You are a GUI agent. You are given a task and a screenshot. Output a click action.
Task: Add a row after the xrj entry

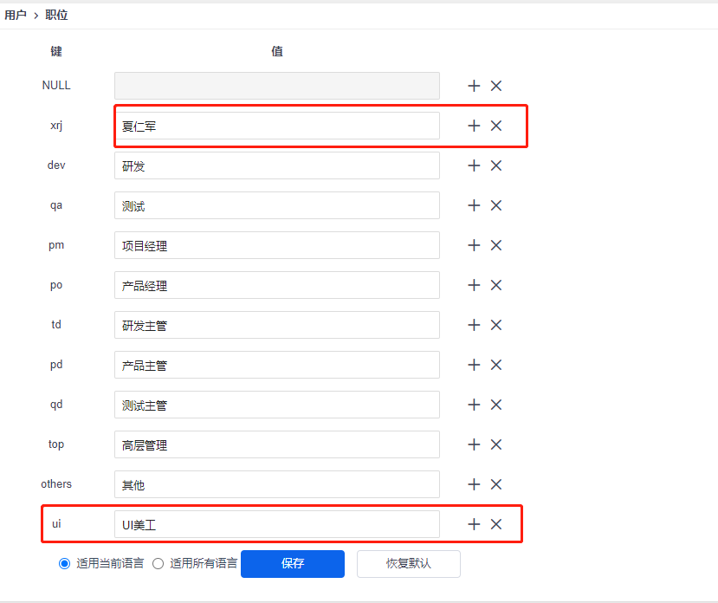tap(474, 126)
